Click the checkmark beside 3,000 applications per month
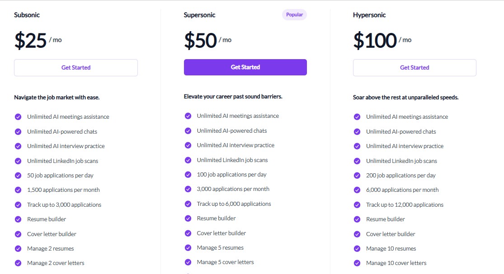 [188, 189]
